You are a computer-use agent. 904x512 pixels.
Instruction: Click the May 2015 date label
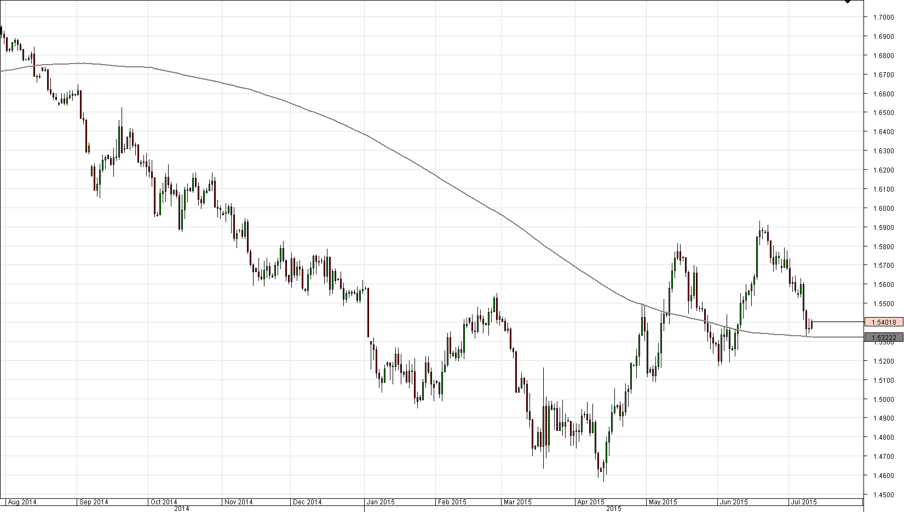[663, 502]
